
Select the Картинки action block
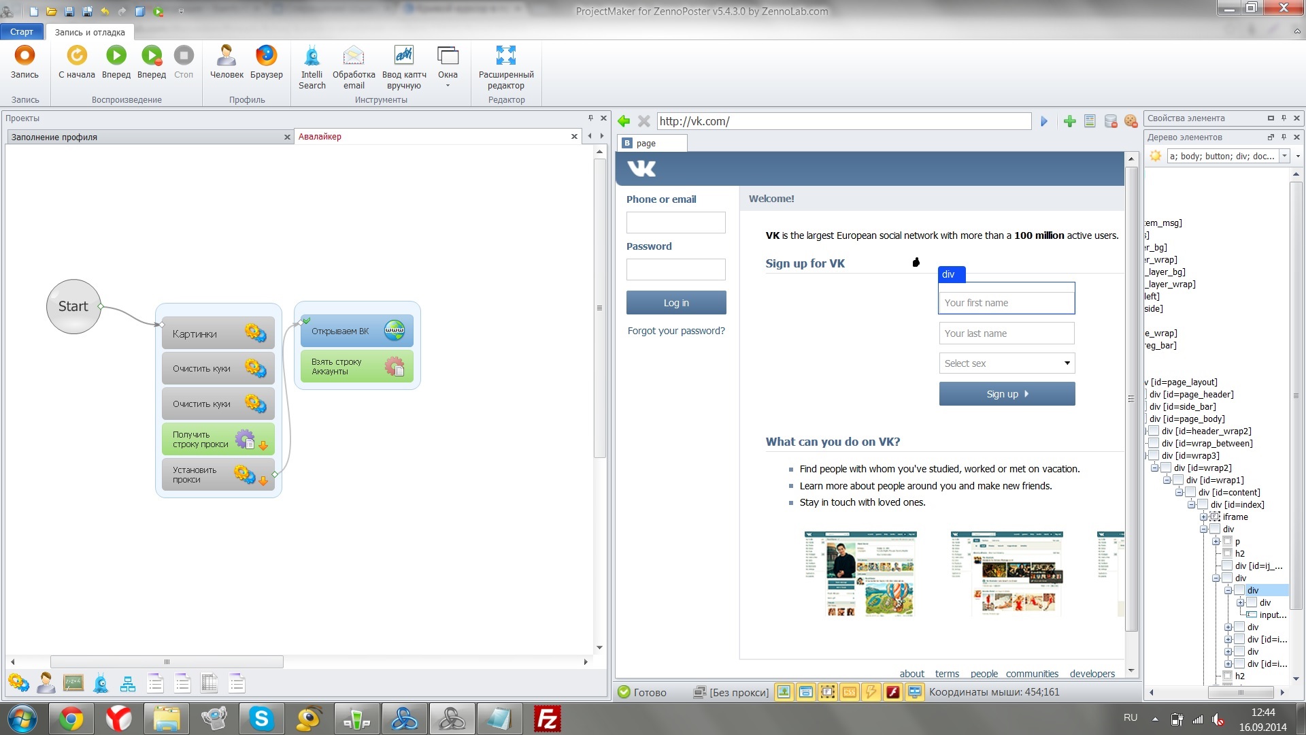coord(218,333)
